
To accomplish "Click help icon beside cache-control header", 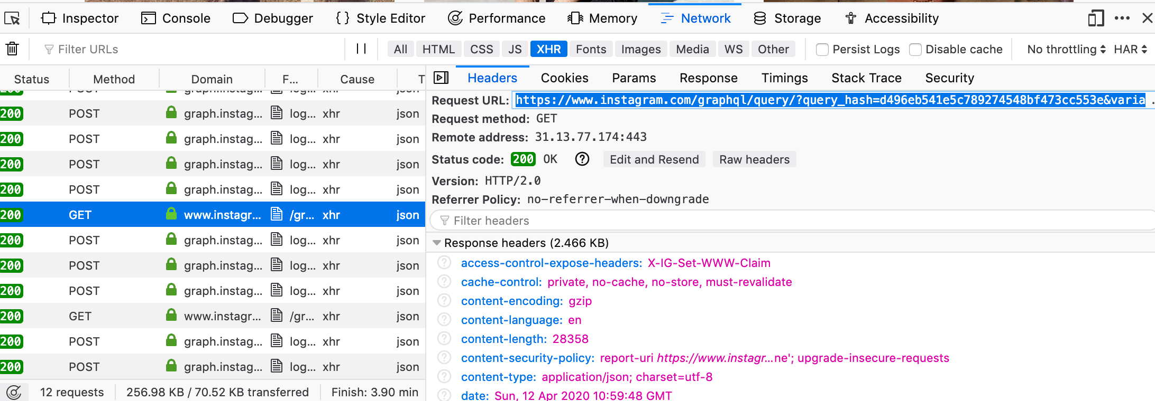I will pyautogui.click(x=444, y=282).
